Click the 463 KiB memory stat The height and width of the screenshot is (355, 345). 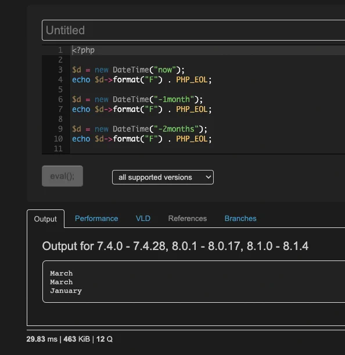tap(77, 339)
